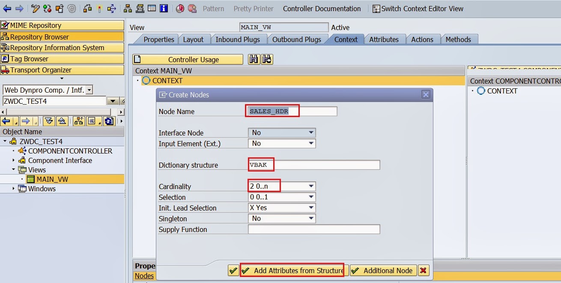This screenshot has height=283, width=561.
Task: Click the Switch Context Editor View icon
Action: point(376,9)
